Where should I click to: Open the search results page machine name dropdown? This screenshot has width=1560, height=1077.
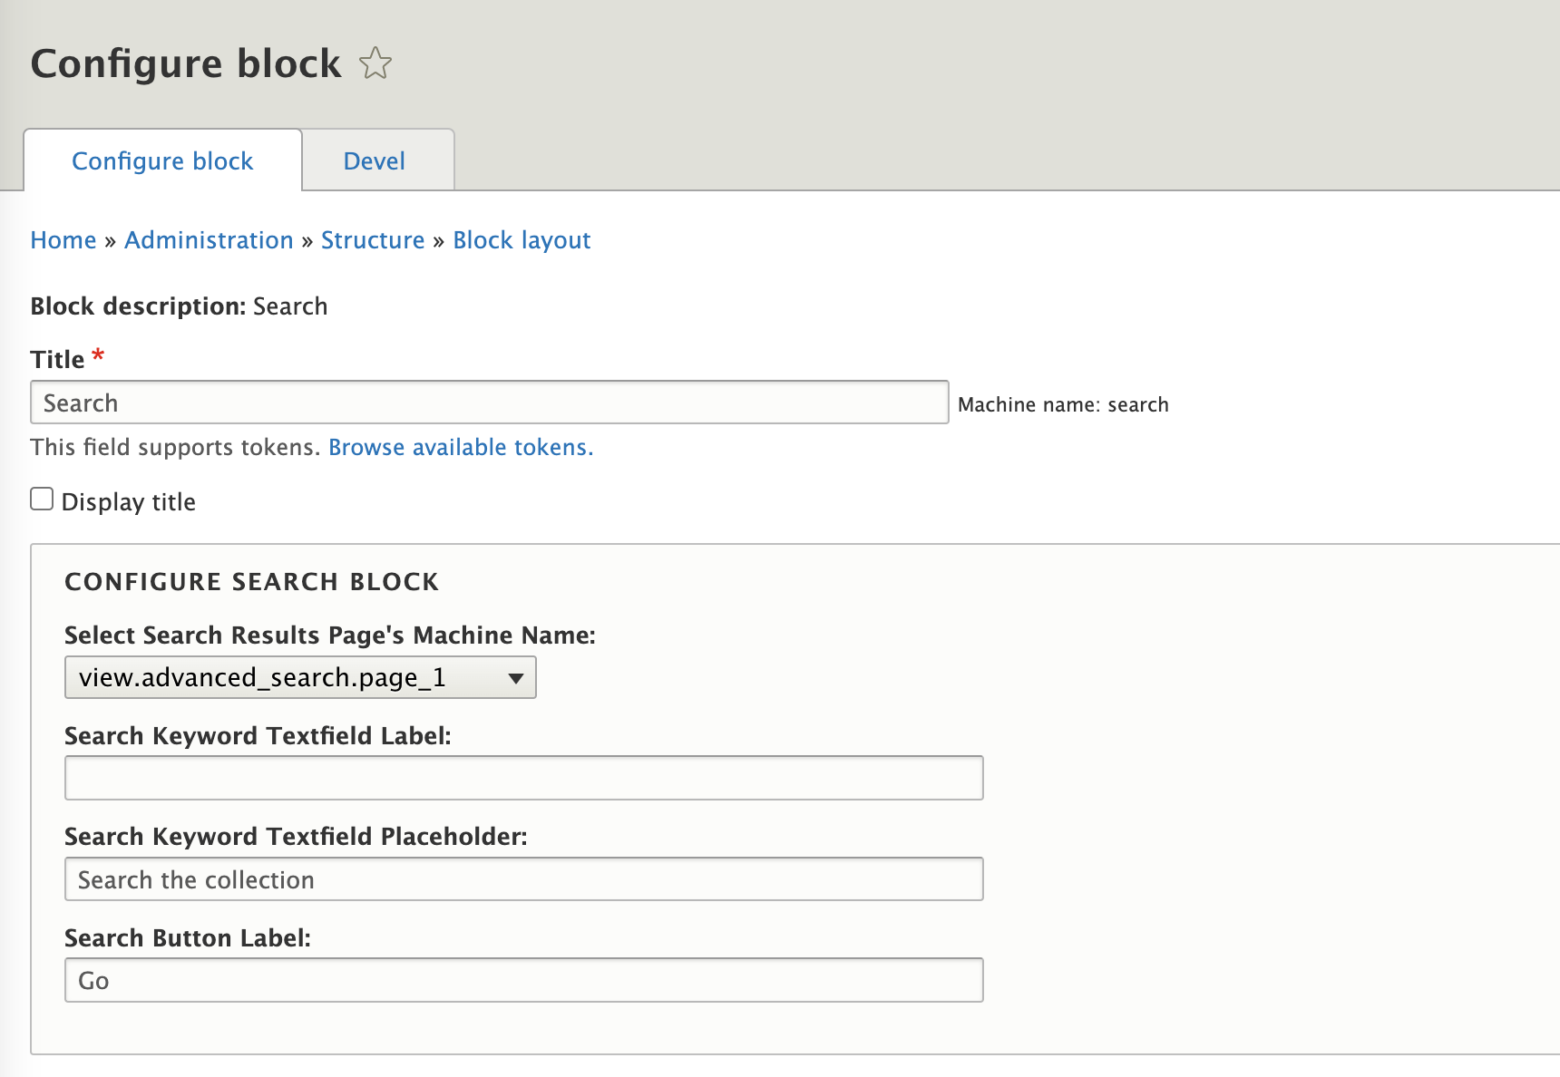[x=300, y=678]
